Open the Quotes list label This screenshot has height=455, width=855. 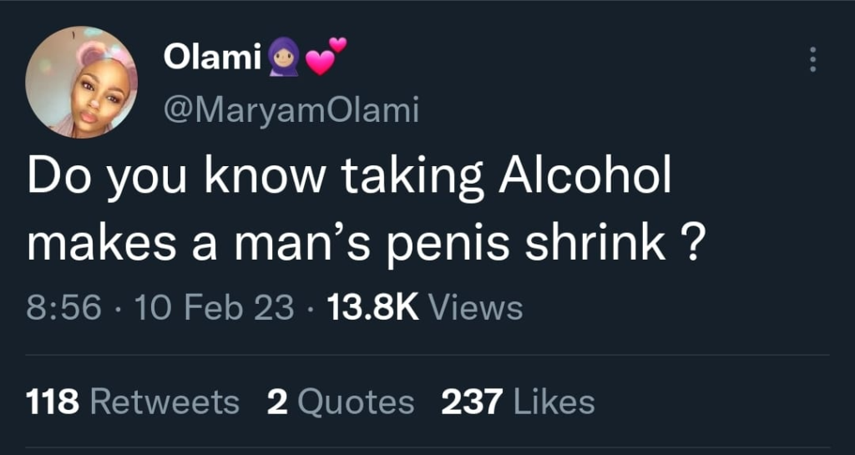pos(356,402)
